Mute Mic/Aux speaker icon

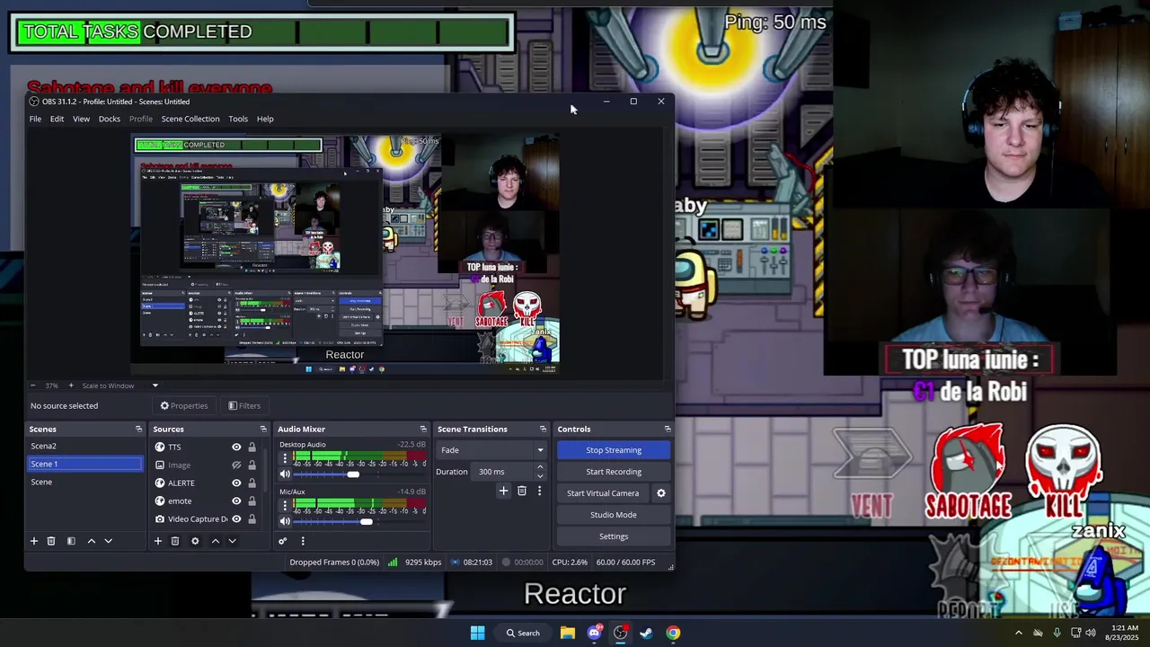[285, 521]
